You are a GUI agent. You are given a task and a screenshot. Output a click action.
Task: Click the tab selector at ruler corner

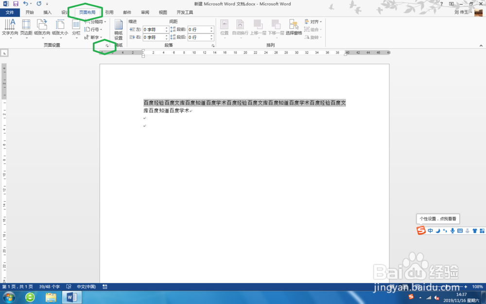pos(4,53)
